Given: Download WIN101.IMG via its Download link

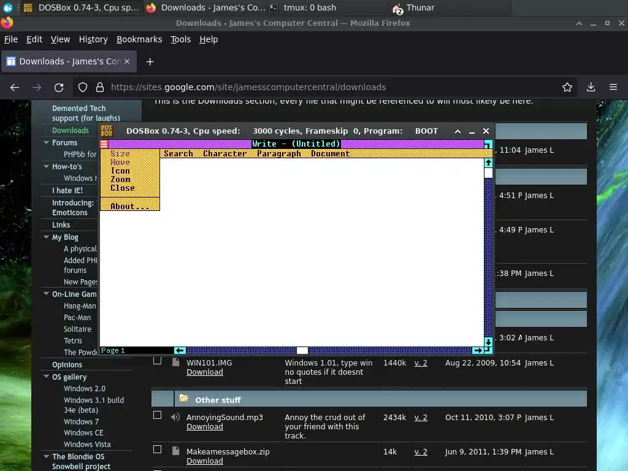Looking at the screenshot, I should click(x=205, y=372).
